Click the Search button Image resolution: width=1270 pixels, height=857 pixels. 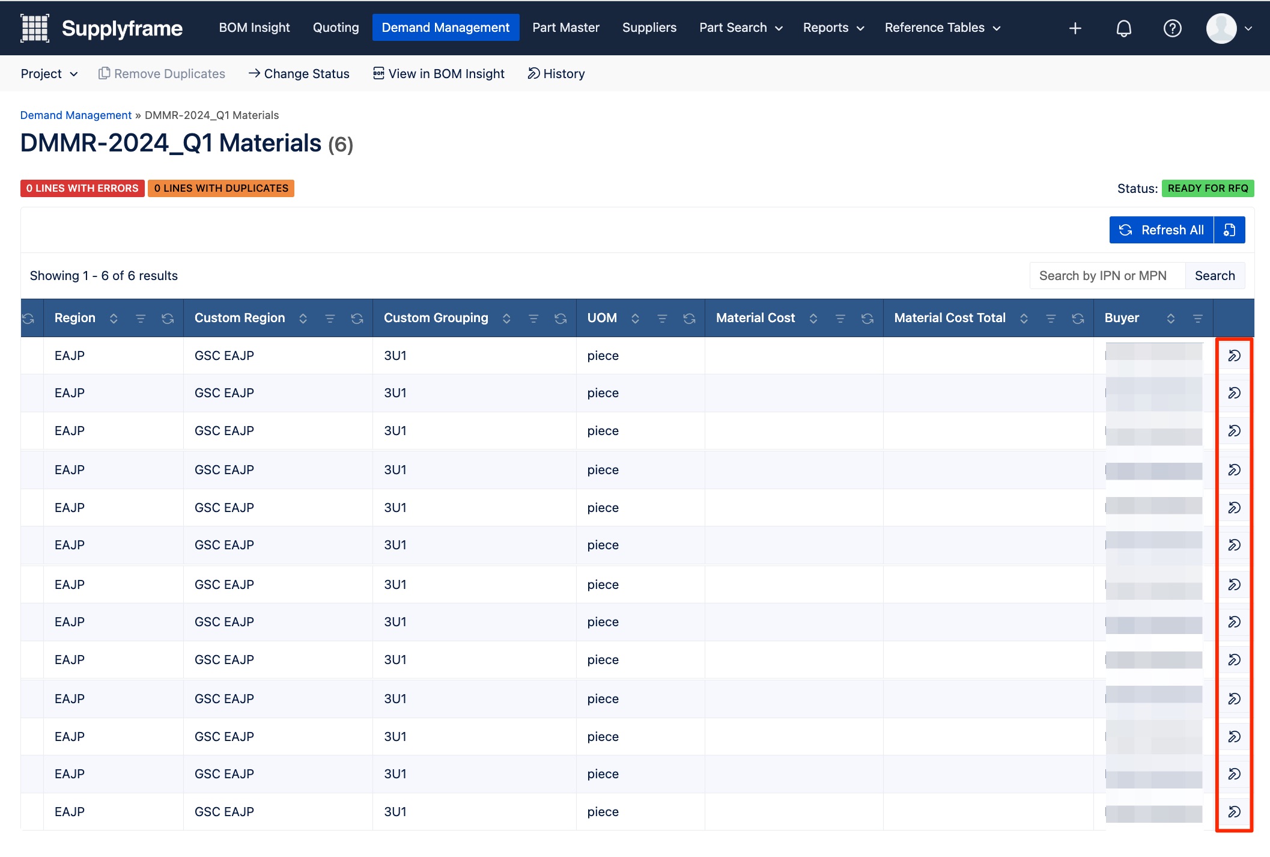pos(1215,276)
